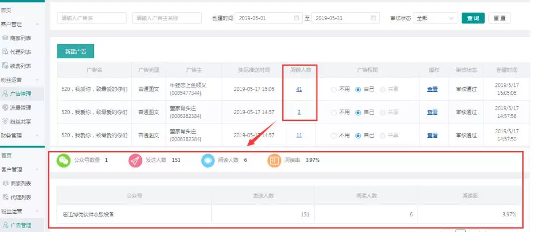534x232 pixels.
Task: Open the 流量管理 sidebar menu item
Action: pos(20,108)
